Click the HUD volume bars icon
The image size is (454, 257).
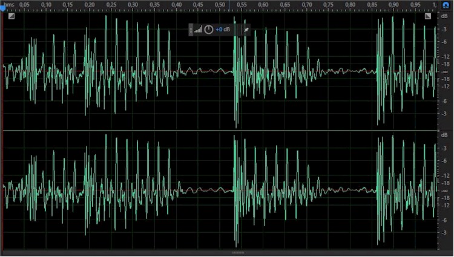[198, 30]
